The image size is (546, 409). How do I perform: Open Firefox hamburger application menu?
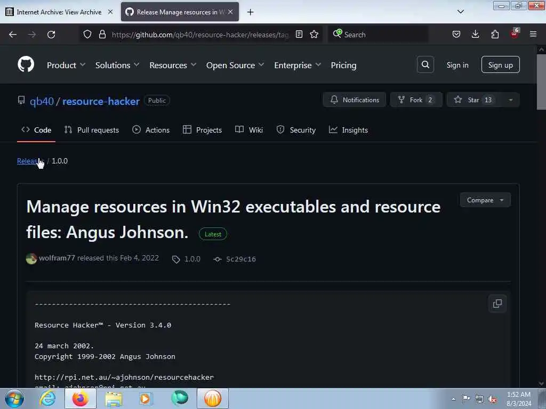pyautogui.click(x=533, y=34)
